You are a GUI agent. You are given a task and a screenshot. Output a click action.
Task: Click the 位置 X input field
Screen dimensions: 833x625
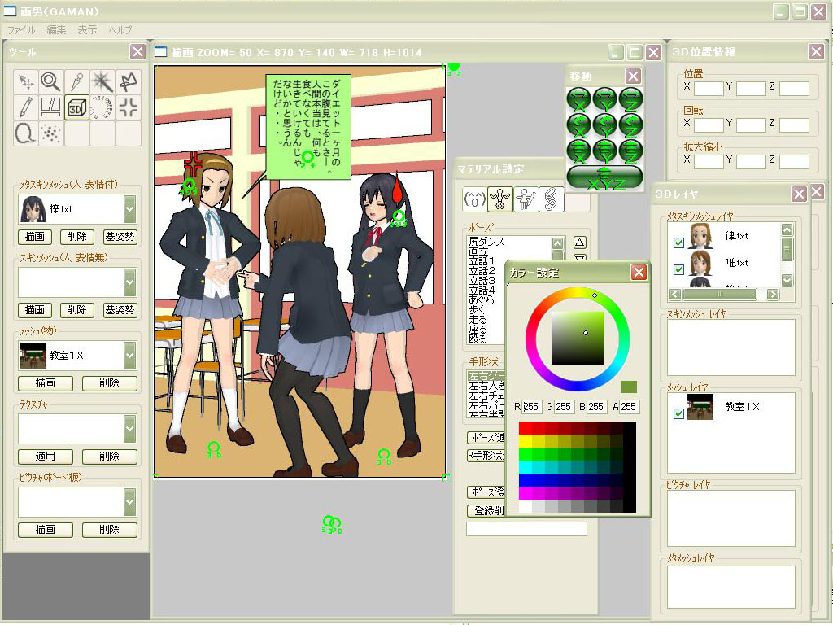point(709,88)
